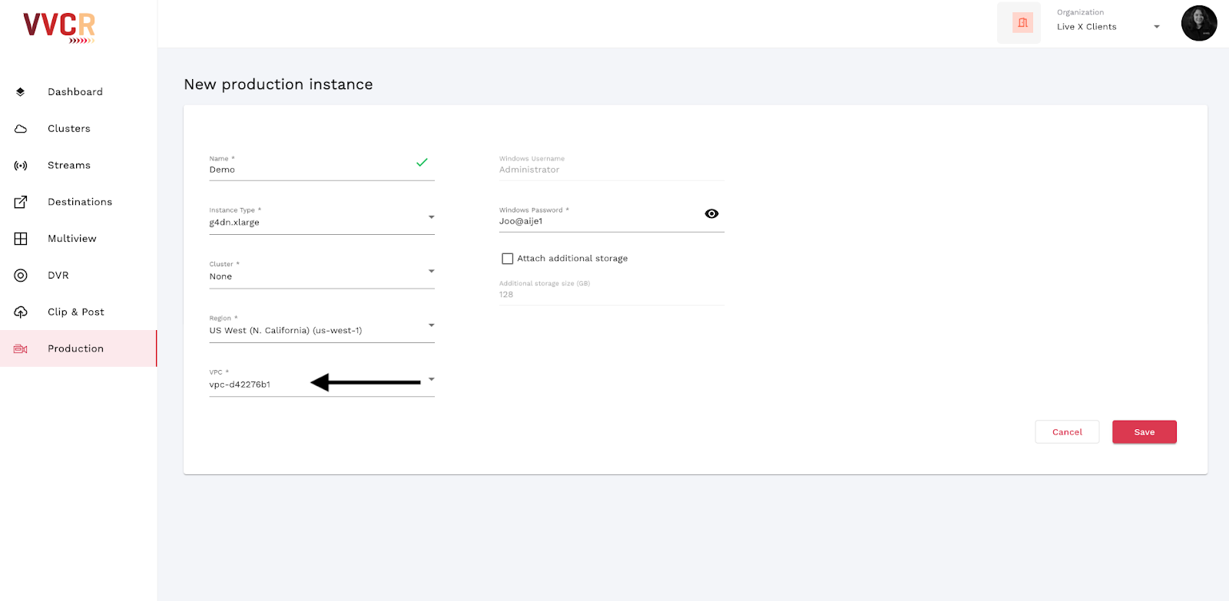Viewport: 1229px width, 601px height.
Task: Click the Dashboard layers icon
Action: tap(21, 92)
